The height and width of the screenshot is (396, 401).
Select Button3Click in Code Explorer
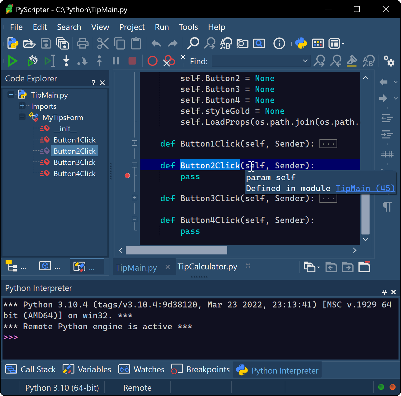tap(74, 162)
